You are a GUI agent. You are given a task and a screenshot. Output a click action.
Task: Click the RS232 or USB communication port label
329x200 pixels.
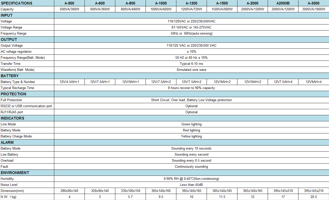[x=26, y=106]
